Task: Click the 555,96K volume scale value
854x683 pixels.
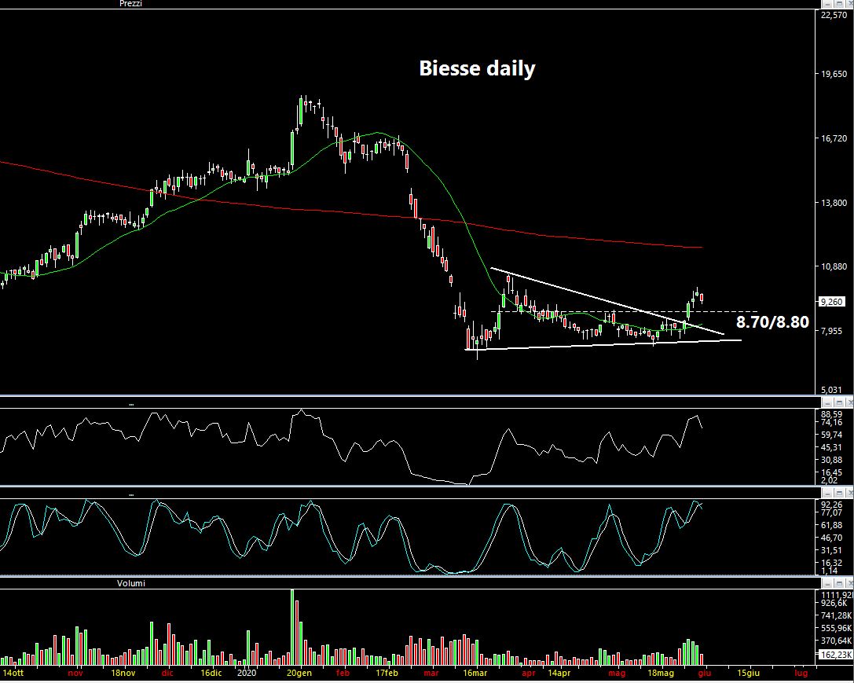Action: click(836, 628)
